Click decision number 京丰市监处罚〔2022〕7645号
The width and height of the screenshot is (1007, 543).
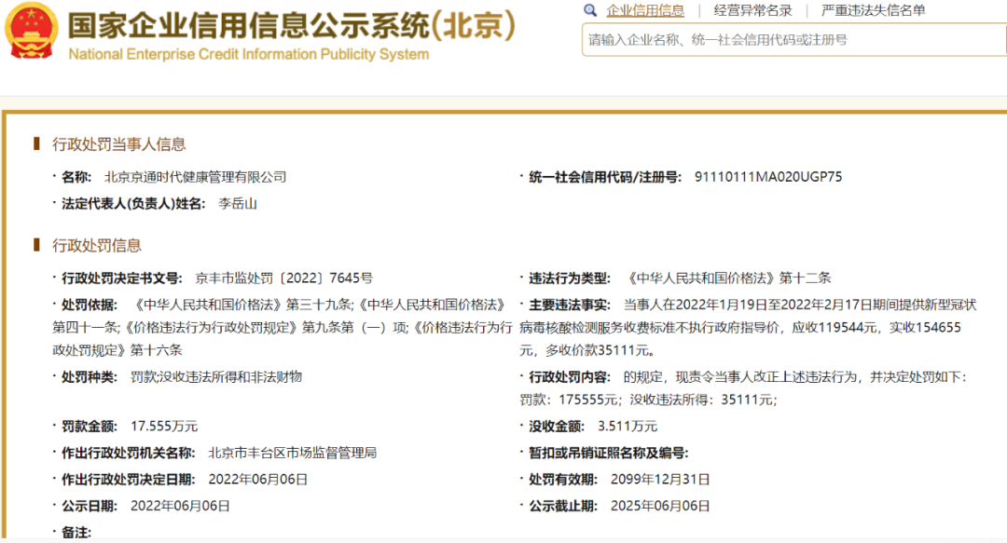(x=283, y=278)
